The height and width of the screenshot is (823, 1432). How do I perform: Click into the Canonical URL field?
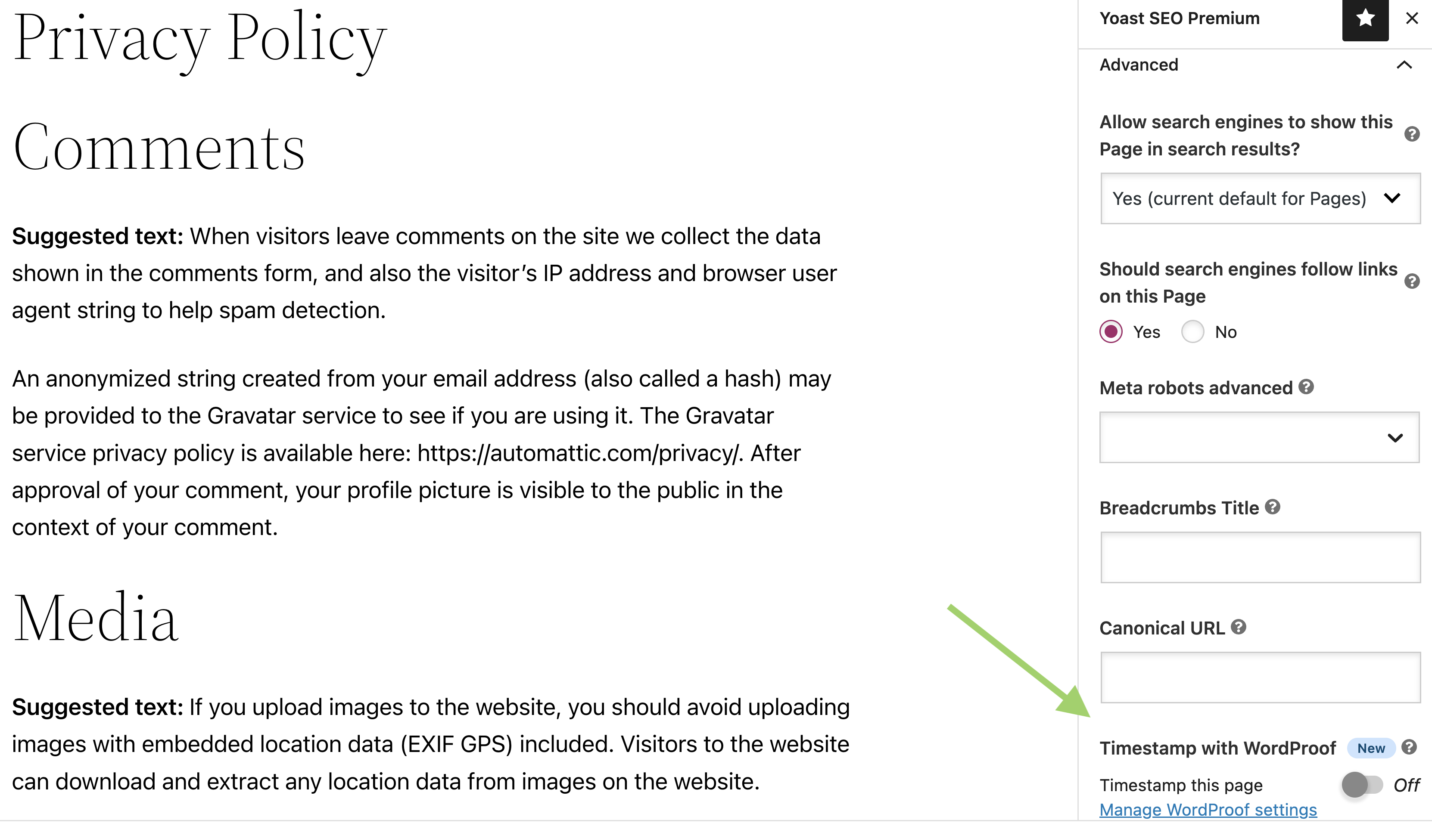tap(1260, 677)
